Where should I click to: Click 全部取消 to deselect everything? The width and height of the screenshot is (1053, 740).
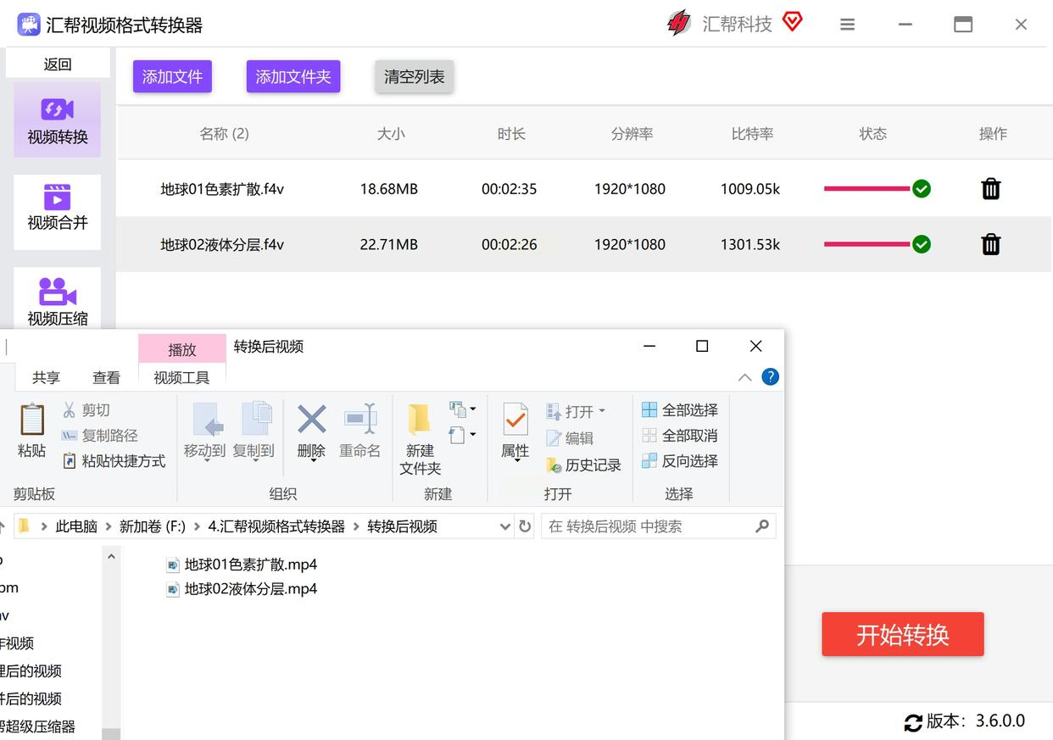tap(680, 436)
